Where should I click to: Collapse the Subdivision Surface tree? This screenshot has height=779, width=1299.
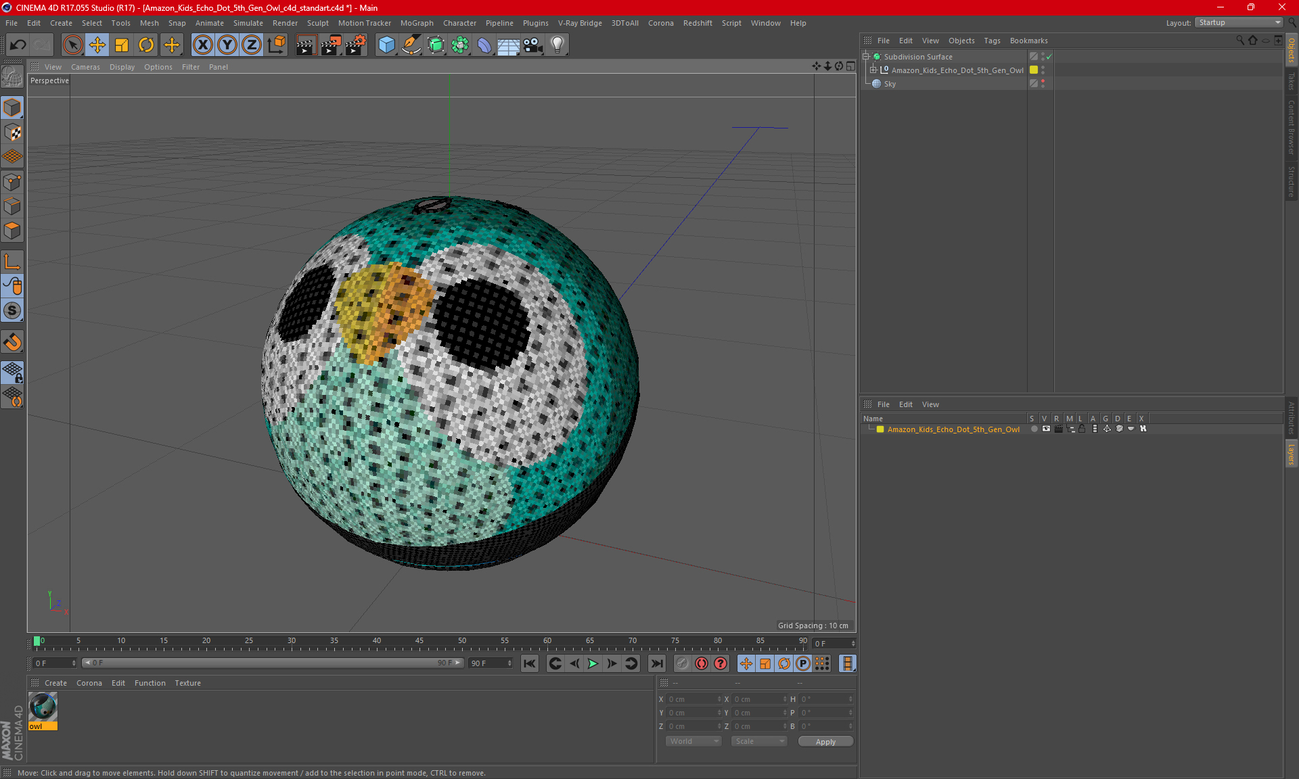click(x=865, y=57)
